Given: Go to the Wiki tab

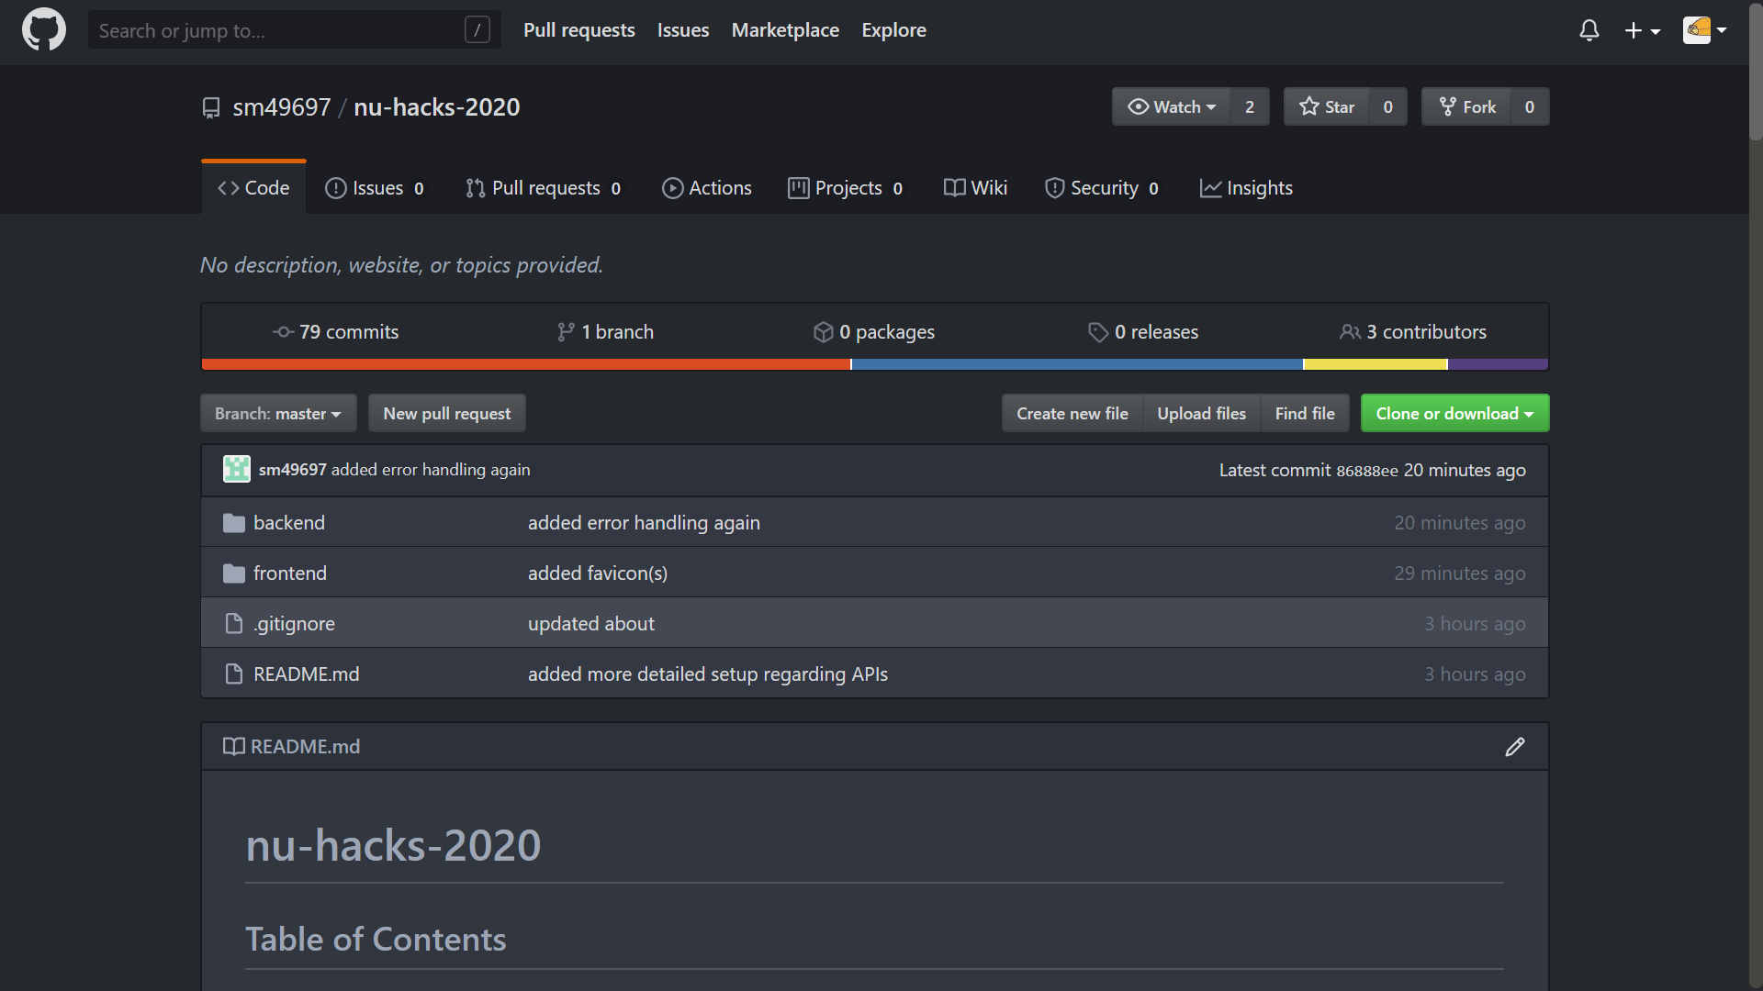Looking at the screenshot, I should point(975,188).
